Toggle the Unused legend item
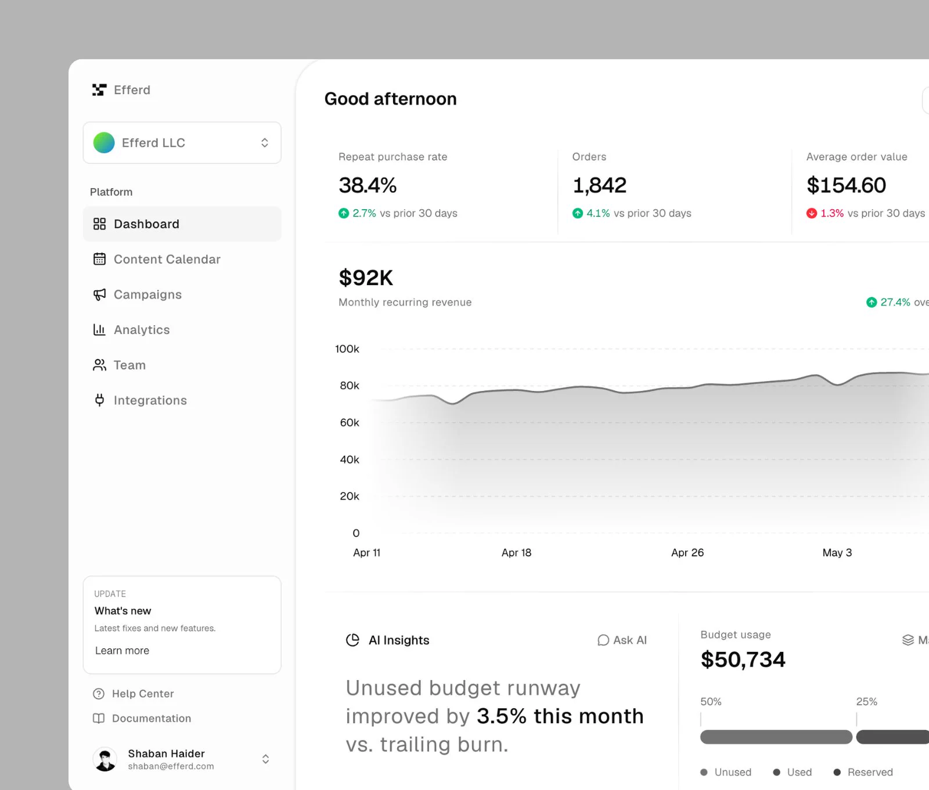The image size is (929, 790). coord(726,772)
